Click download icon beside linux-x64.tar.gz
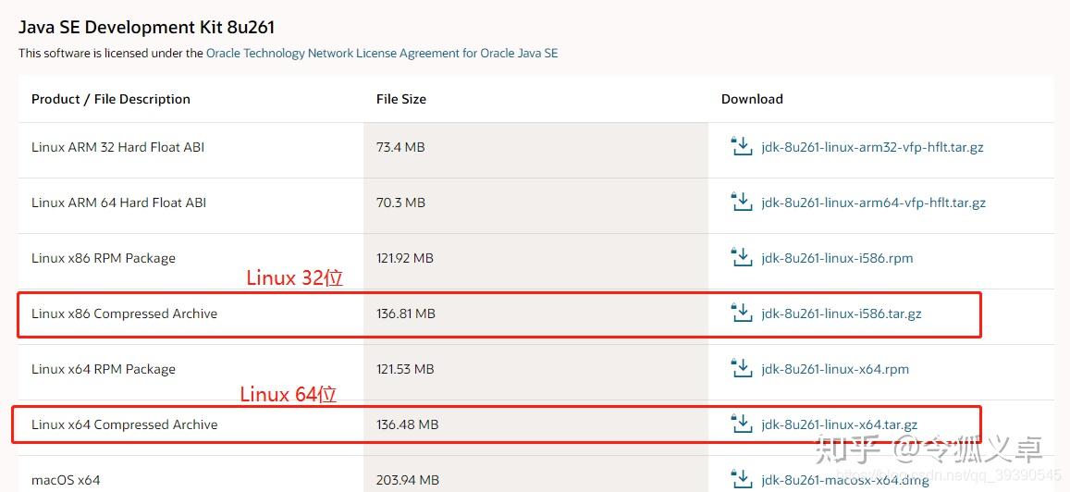 [742, 424]
